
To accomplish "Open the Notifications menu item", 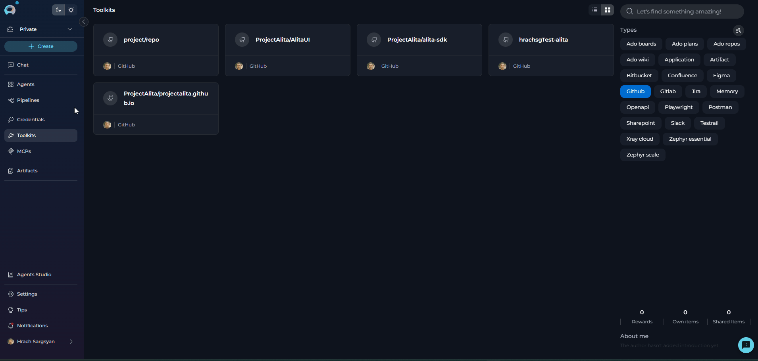I will click(32, 325).
